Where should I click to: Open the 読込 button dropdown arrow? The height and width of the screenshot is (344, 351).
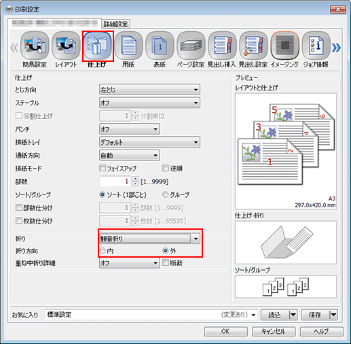coord(293,315)
